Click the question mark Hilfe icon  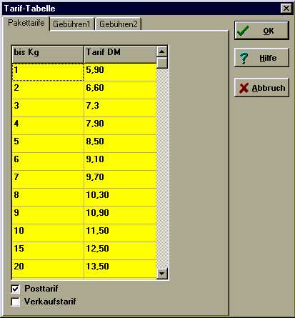pyautogui.click(x=244, y=58)
